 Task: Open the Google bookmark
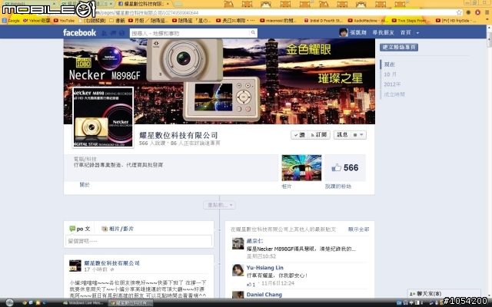[11, 21]
